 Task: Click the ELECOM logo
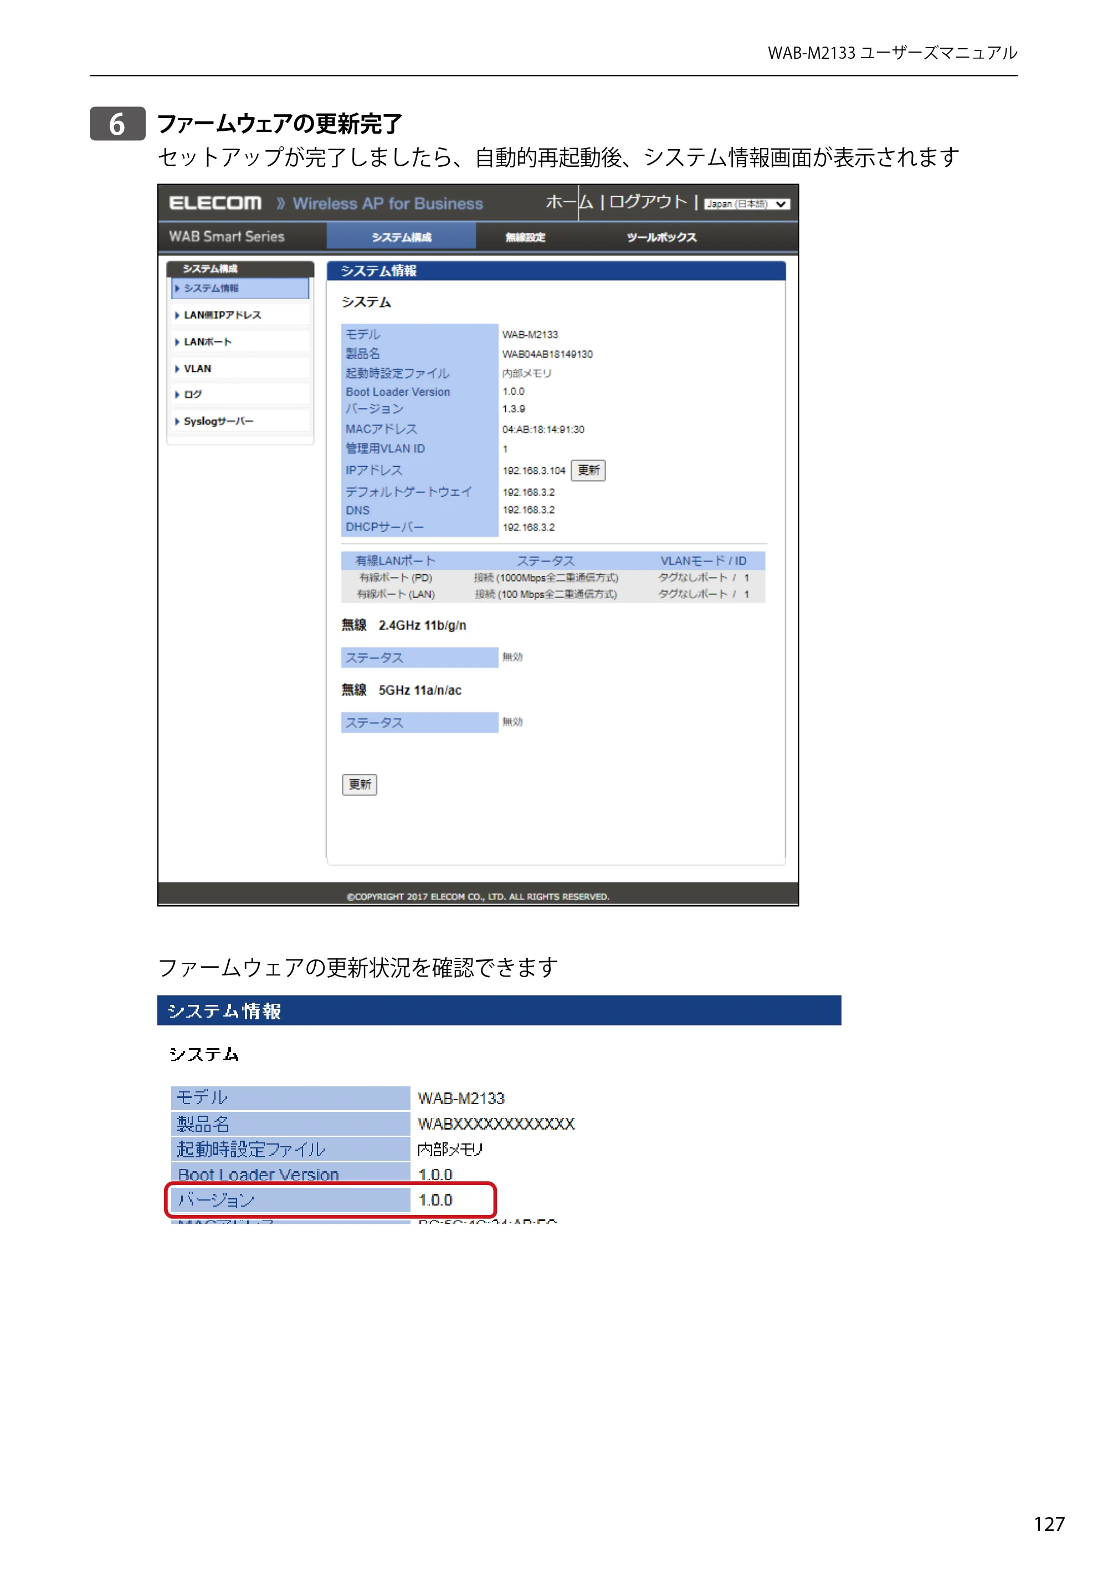pyautogui.click(x=215, y=203)
